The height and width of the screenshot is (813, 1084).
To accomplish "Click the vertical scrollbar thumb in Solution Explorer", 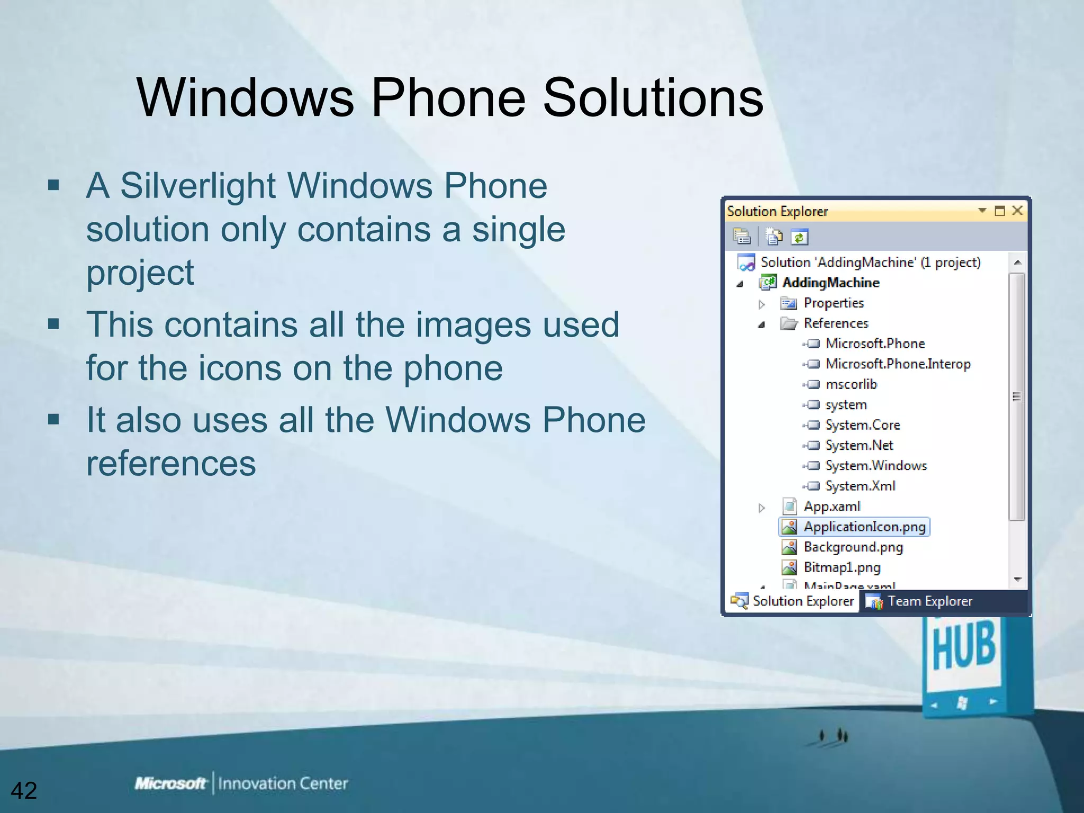I will [1017, 397].
